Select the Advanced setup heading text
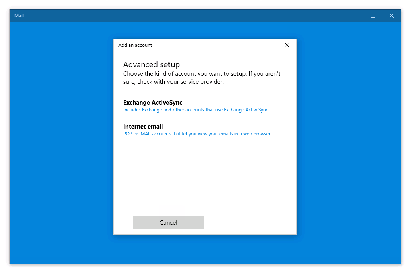 (x=151, y=64)
